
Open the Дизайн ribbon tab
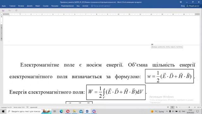(30, 6)
